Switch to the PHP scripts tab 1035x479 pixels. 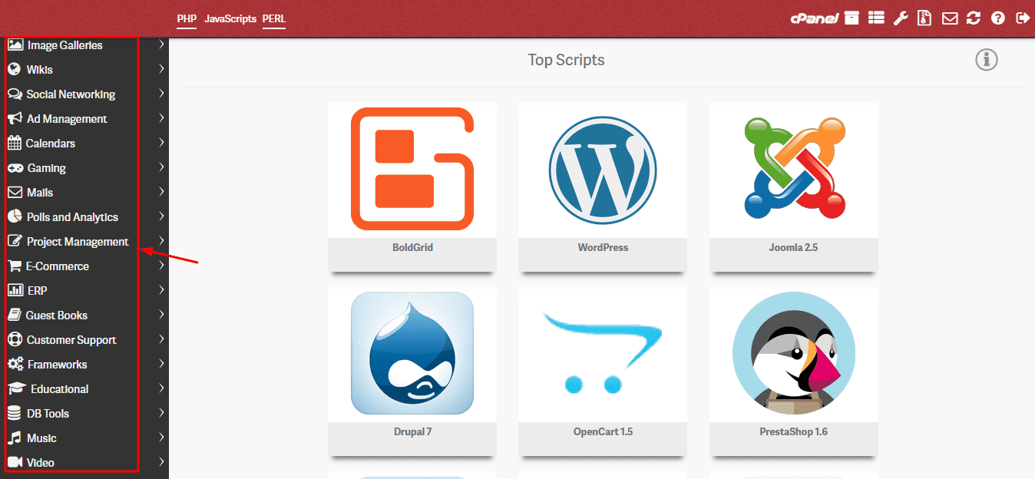click(187, 18)
